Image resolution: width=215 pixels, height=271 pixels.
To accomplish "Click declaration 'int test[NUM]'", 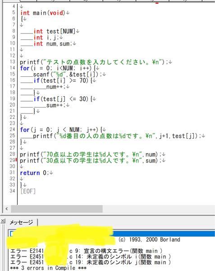I will click(x=55, y=31).
